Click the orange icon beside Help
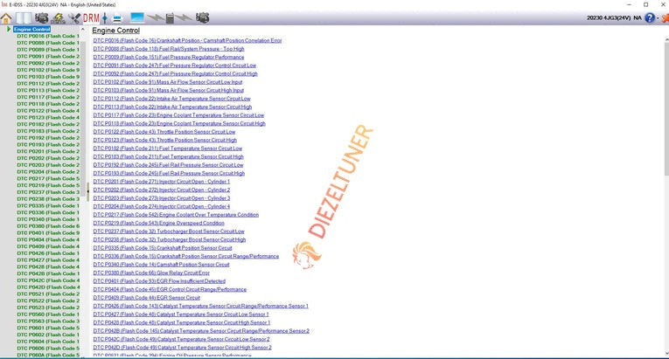 click(x=666, y=18)
